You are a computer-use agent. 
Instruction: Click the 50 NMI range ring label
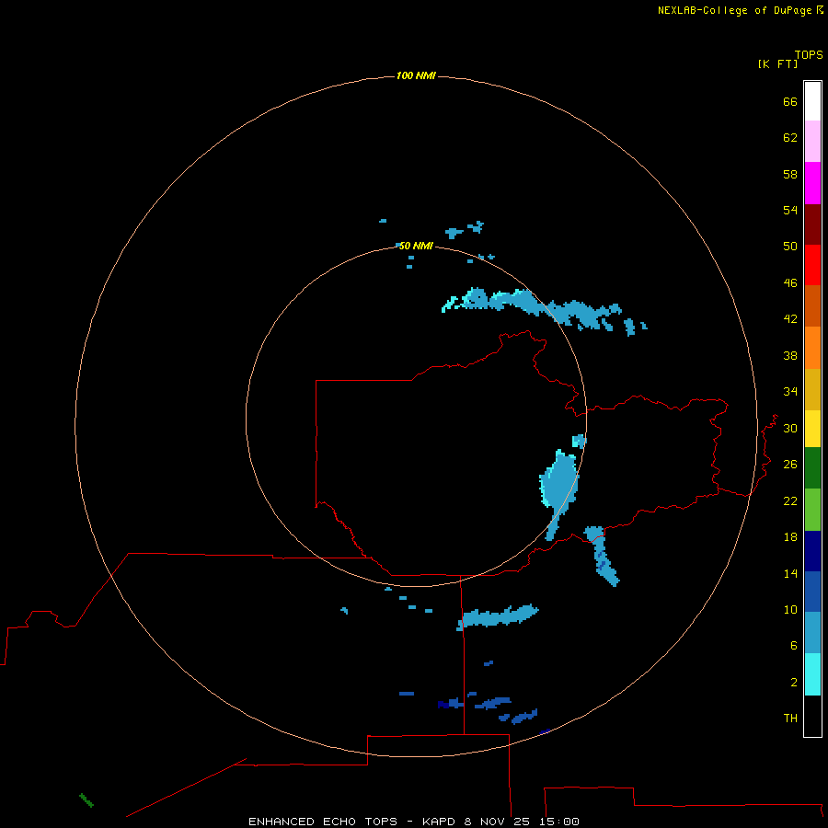tap(416, 246)
